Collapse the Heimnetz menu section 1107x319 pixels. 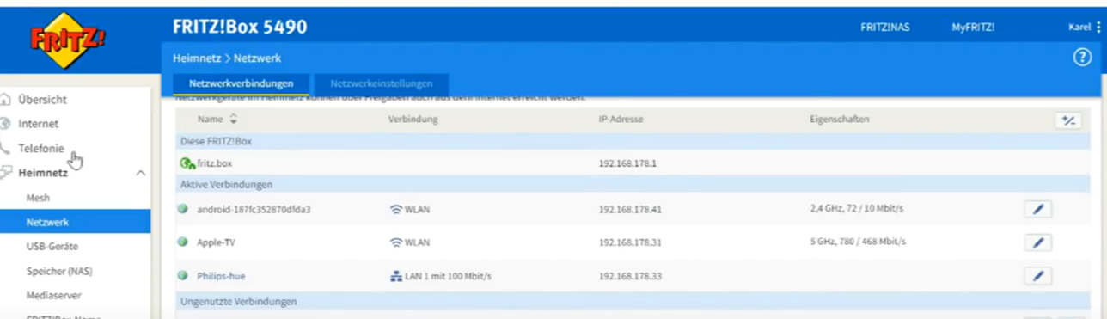coord(140,173)
